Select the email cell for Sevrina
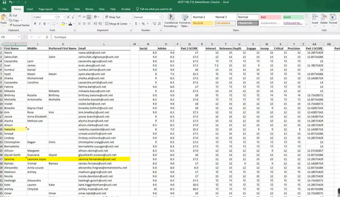This screenshot has width=340, height=197. (104, 159)
